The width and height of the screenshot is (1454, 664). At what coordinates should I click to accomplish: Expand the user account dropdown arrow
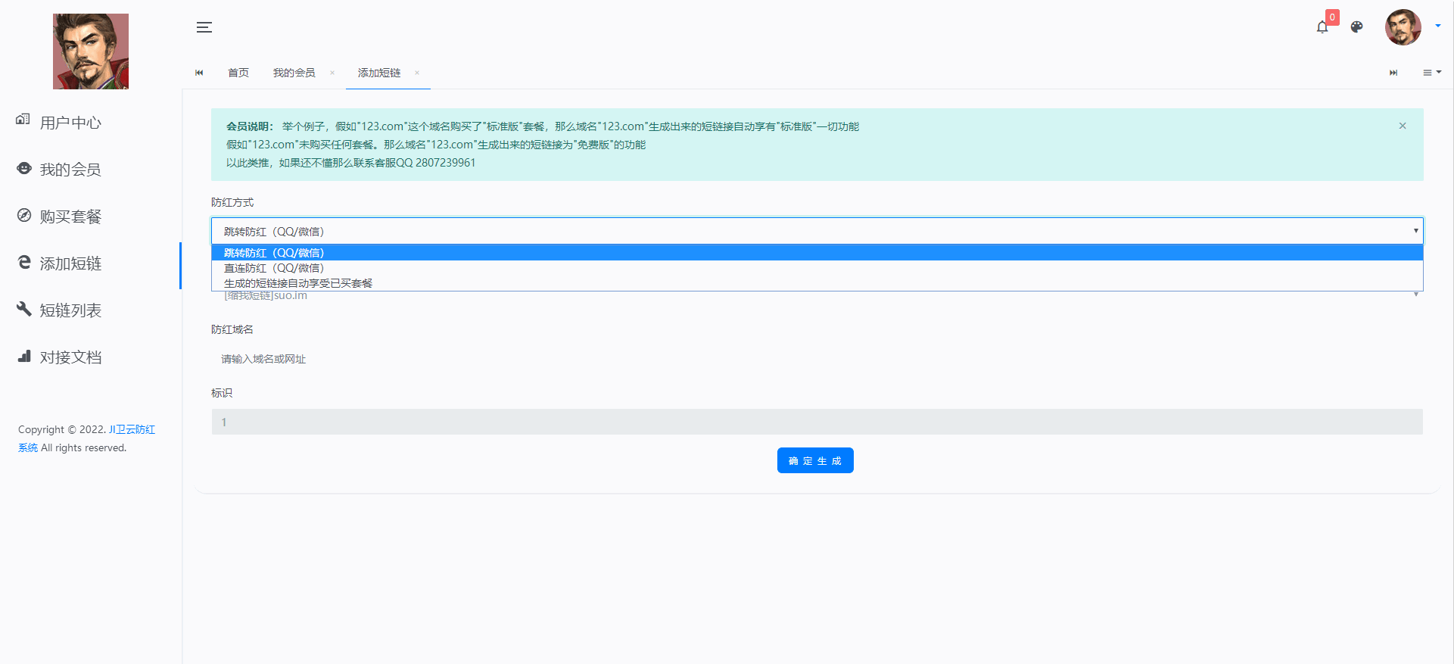1437,26
